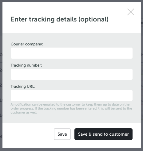Click the ampersand in the dark send button
Viewport: 143px width, 151px height.
click(x=90, y=134)
